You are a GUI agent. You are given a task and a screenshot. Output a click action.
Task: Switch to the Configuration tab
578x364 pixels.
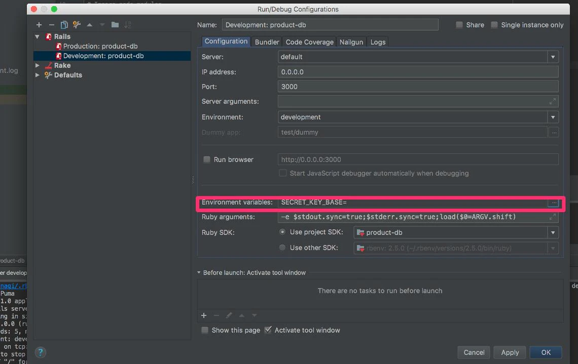(226, 41)
